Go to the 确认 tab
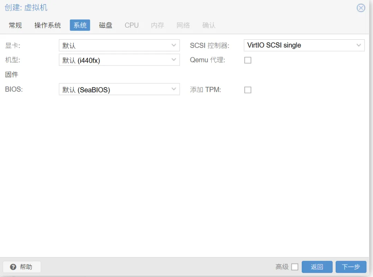This screenshot has height=277, width=373. 209,25
